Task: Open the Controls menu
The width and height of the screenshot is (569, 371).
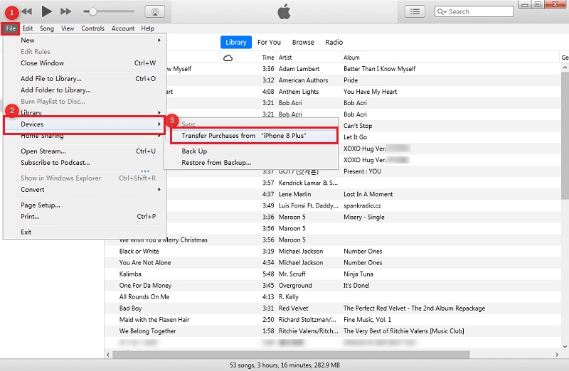Action: coord(92,28)
